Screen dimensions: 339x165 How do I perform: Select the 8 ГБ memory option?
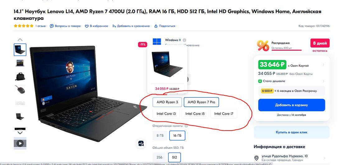click(160, 135)
